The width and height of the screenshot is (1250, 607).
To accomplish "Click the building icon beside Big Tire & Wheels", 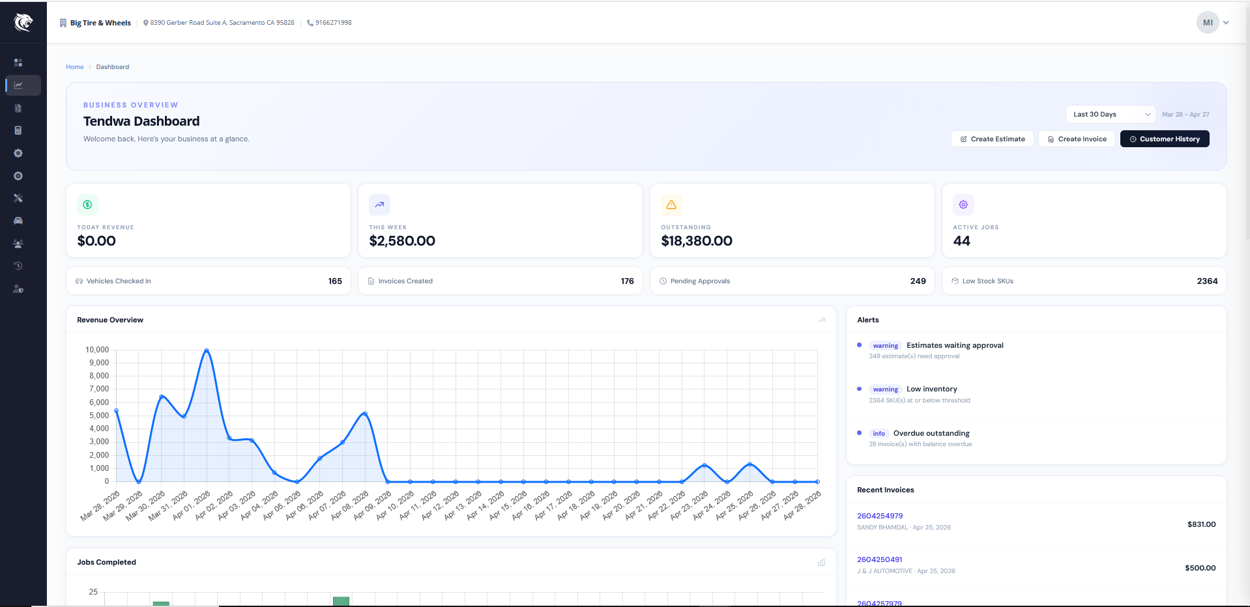I will click(63, 23).
